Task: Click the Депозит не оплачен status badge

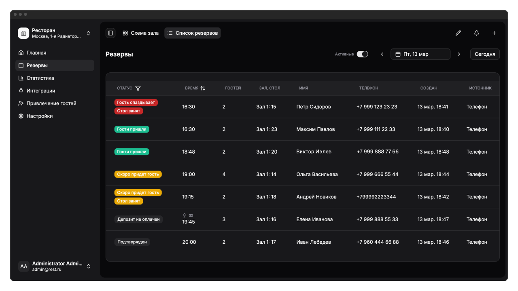Action: (x=139, y=219)
